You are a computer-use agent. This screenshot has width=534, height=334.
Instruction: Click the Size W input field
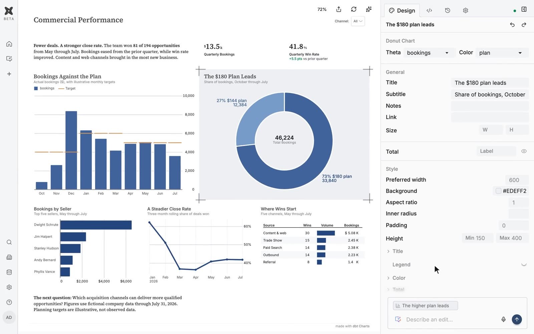click(491, 130)
